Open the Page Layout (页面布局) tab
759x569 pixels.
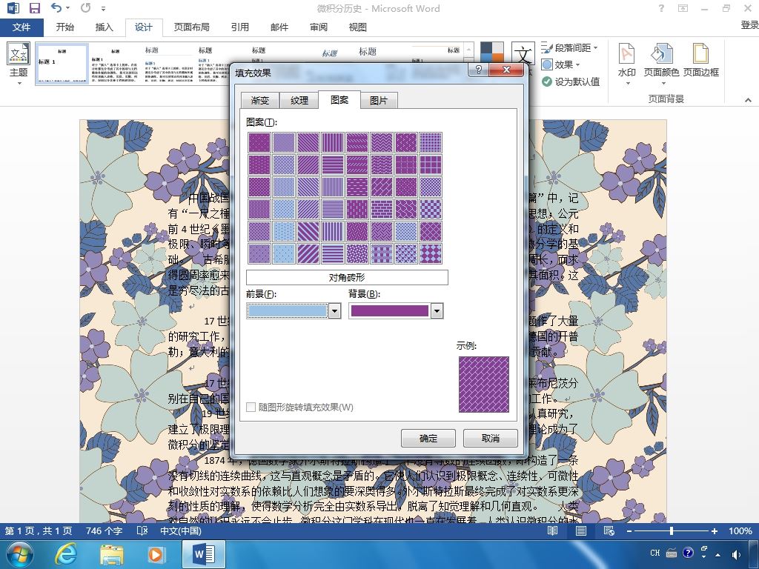tap(192, 27)
